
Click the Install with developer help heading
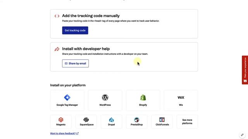[86, 49]
